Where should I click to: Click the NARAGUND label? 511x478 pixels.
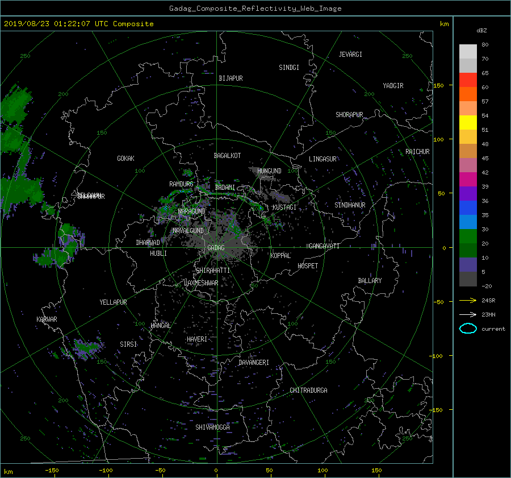[x=192, y=211]
